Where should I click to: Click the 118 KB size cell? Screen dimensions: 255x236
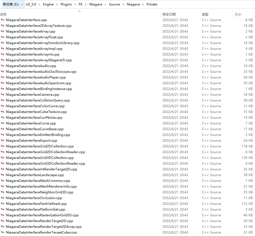(x=247, y=146)
